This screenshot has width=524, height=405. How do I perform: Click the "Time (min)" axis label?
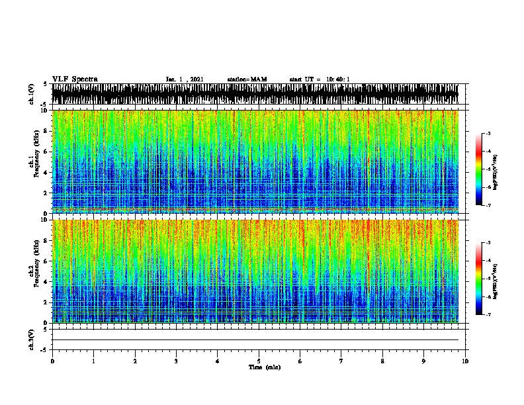tap(265, 367)
